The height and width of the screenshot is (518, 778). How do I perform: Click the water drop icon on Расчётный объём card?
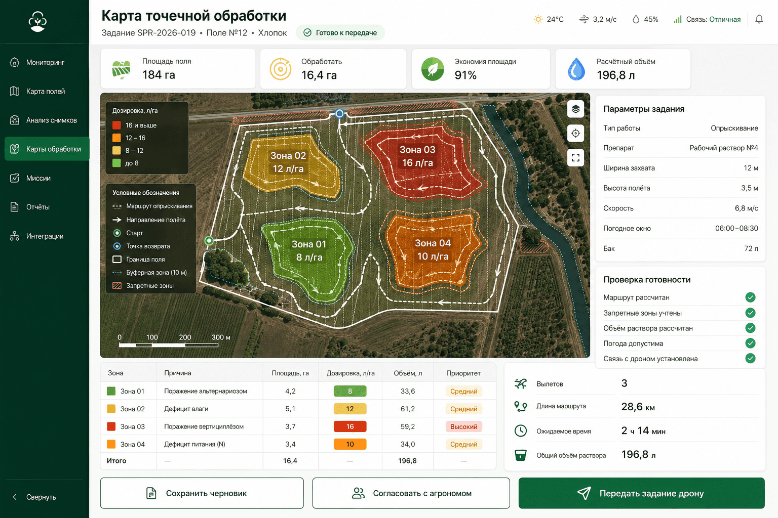pyautogui.click(x=576, y=69)
